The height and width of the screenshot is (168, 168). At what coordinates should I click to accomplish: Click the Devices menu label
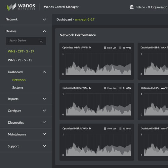click(11, 31)
